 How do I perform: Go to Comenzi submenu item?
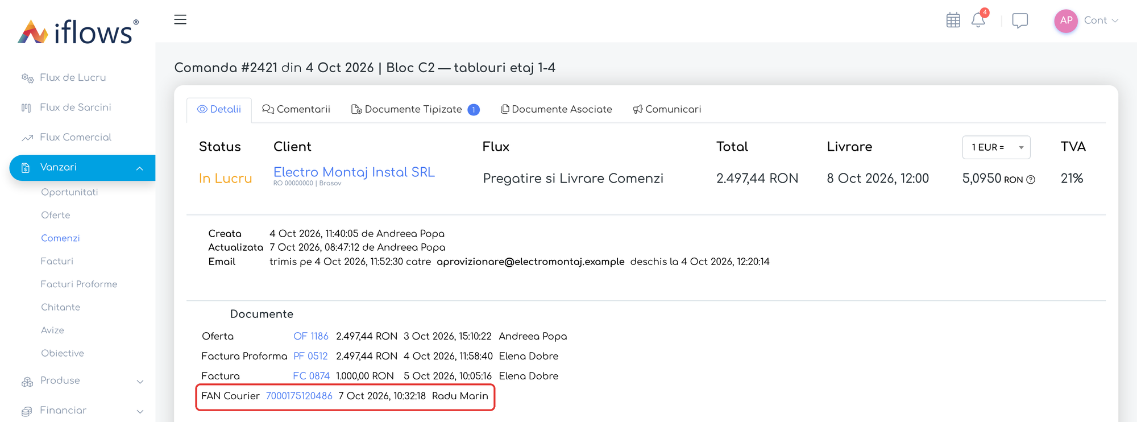click(x=60, y=238)
